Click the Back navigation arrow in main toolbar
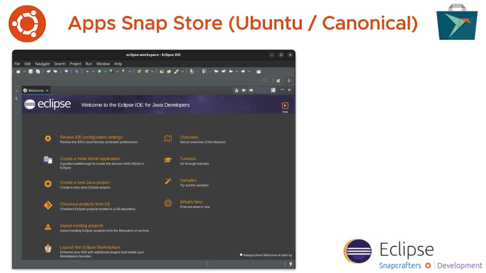 pos(231,72)
